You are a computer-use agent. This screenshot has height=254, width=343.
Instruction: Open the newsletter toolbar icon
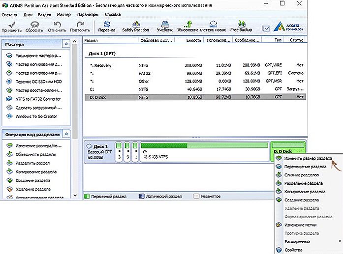pyautogui.click(x=213, y=27)
